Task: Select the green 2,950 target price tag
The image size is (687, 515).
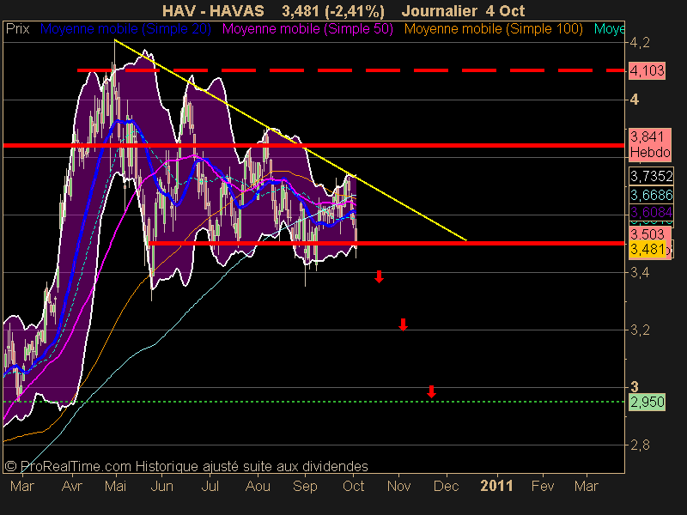Action: click(x=647, y=402)
